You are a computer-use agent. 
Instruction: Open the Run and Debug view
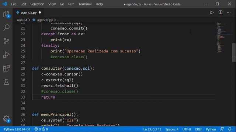6,55
